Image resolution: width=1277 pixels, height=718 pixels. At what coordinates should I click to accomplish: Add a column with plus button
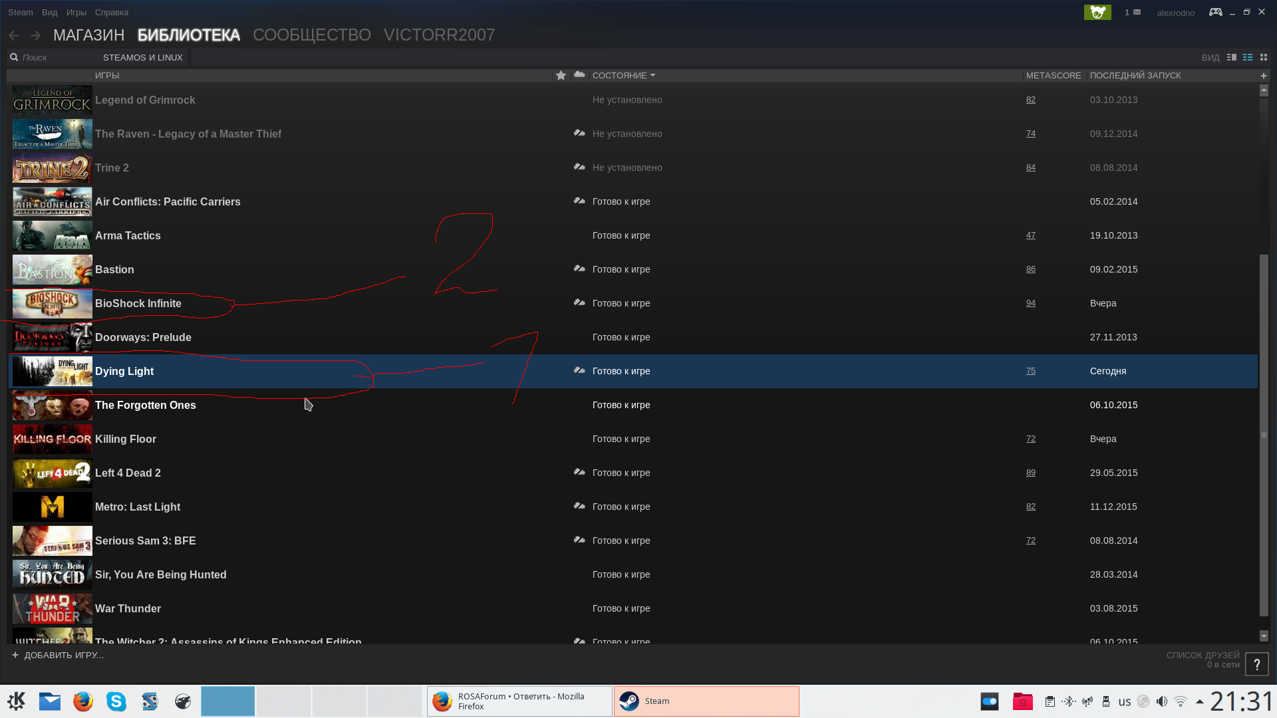click(1264, 76)
